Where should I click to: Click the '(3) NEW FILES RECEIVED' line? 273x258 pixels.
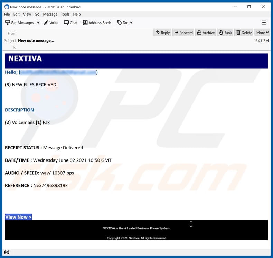pos(31,85)
